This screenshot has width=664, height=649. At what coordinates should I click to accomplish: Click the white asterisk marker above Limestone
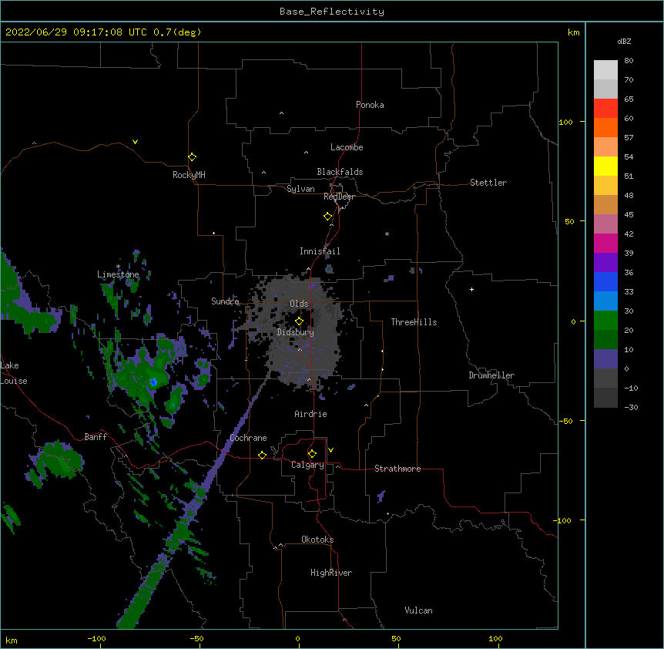pos(119,267)
